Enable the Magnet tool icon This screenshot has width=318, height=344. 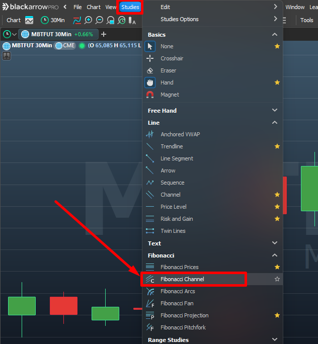(x=150, y=95)
